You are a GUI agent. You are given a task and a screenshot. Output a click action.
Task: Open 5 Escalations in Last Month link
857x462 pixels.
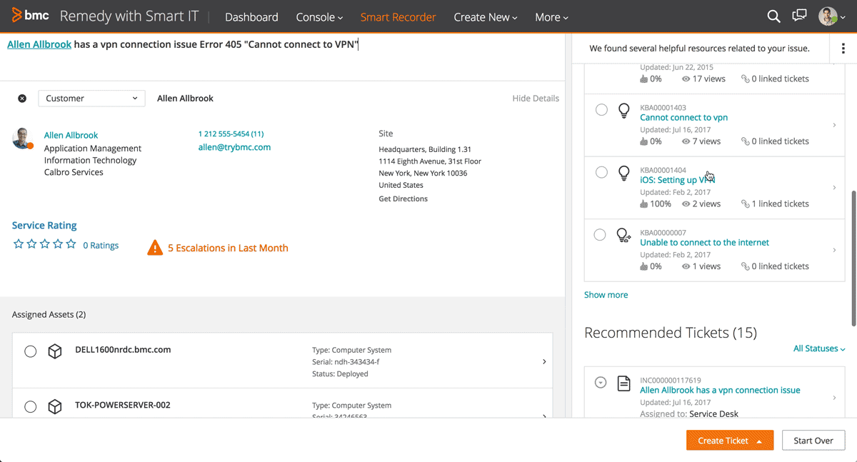click(228, 248)
